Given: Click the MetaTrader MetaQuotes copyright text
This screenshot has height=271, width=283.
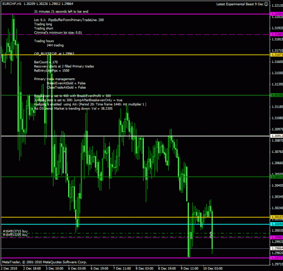Looking at the screenshot, I should click(44, 262).
